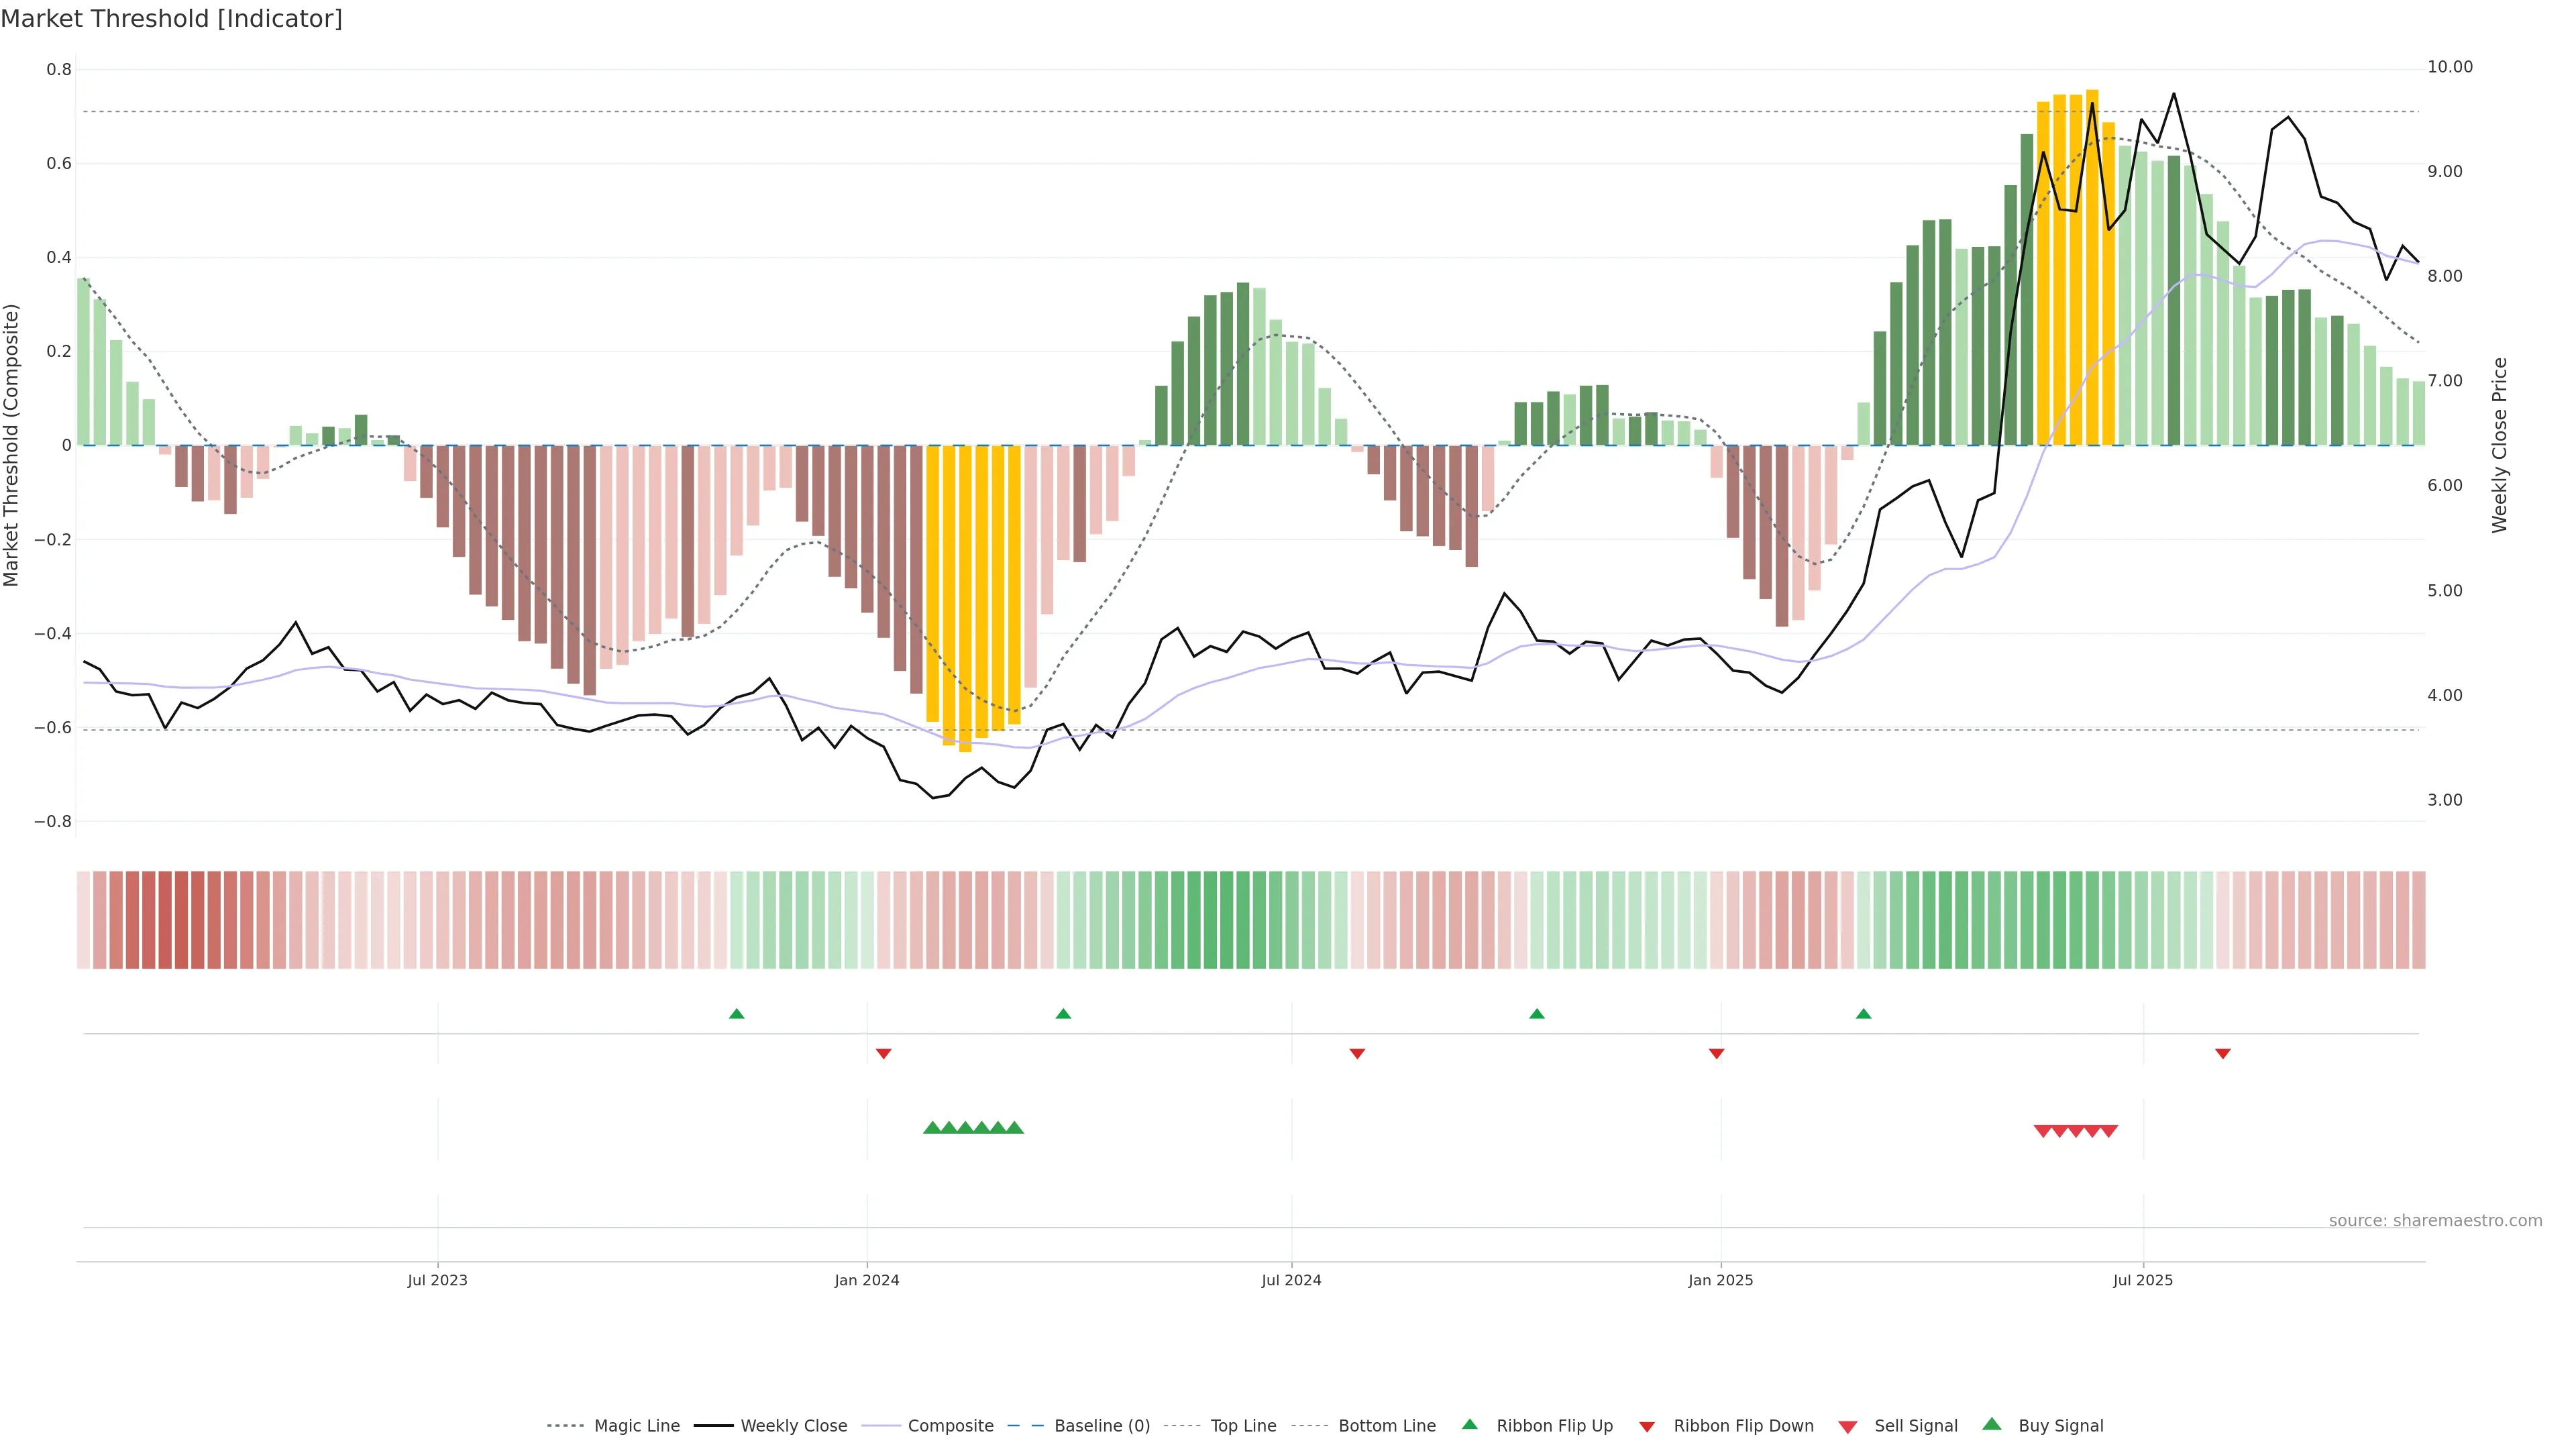Click the rightmost green Ribbon Flip Up marker

pyautogui.click(x=1863, y=1014)
